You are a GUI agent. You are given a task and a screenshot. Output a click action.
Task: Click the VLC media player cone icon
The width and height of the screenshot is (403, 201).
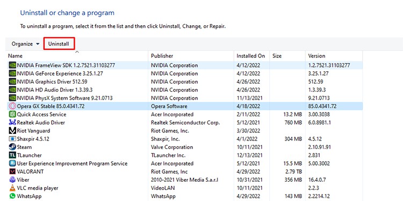12,188
